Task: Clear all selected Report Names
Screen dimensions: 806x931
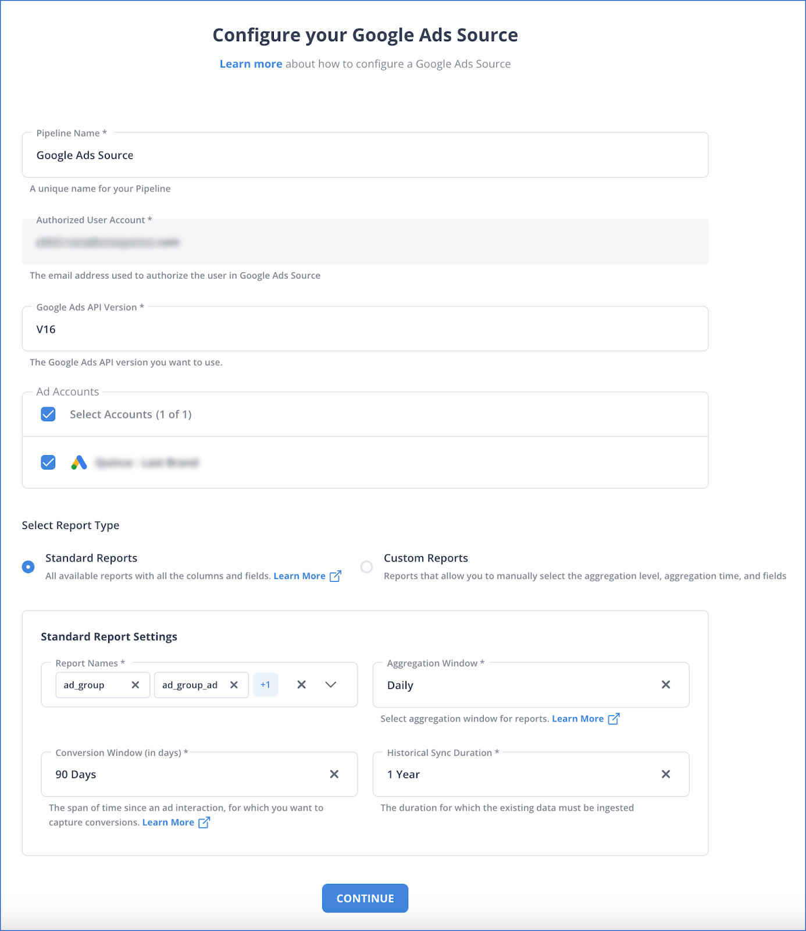Action: tap(301, 685)
